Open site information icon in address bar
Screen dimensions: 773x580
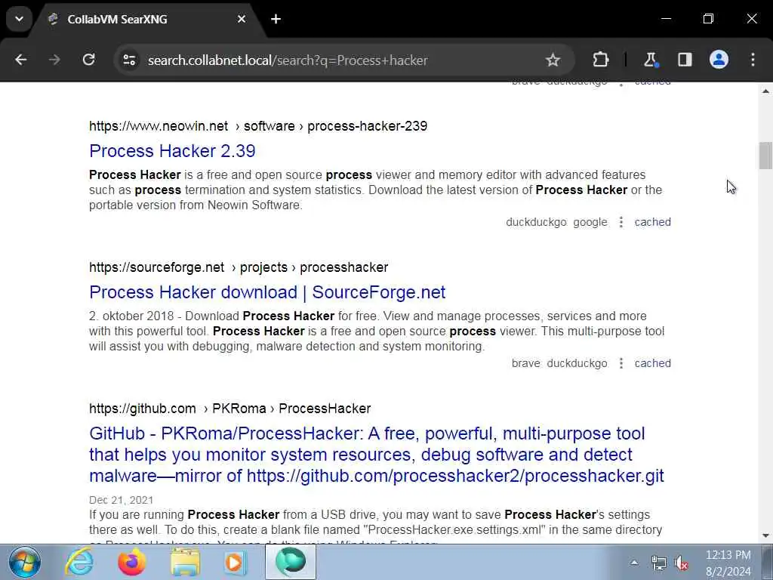click(129, 60)
